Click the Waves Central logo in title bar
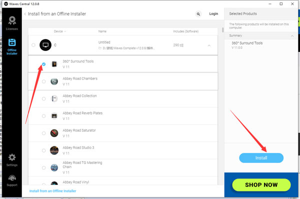 click(x=6, y=3)
